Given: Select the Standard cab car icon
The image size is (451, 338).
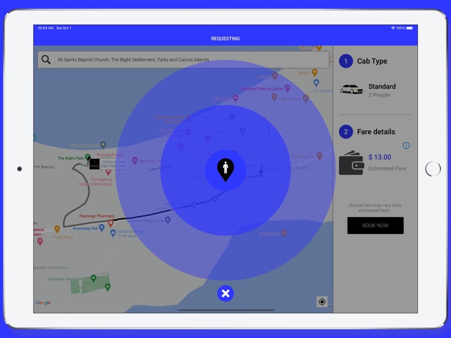Looking at the screenshot, I should (351, 89).
